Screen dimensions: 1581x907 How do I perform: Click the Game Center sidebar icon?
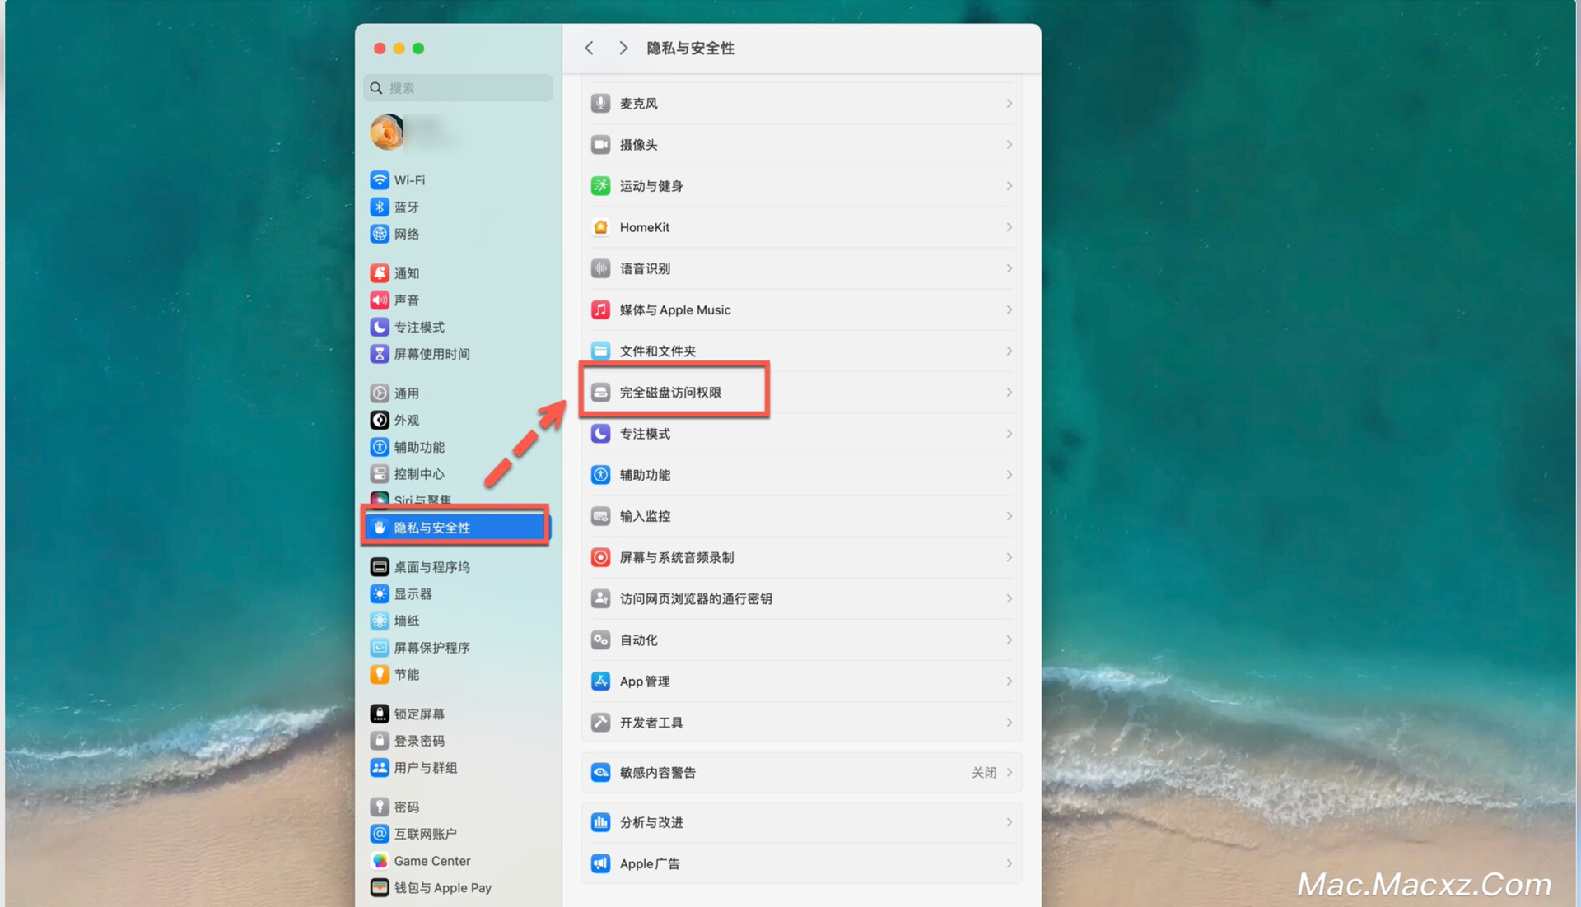(x=379, y=861)
